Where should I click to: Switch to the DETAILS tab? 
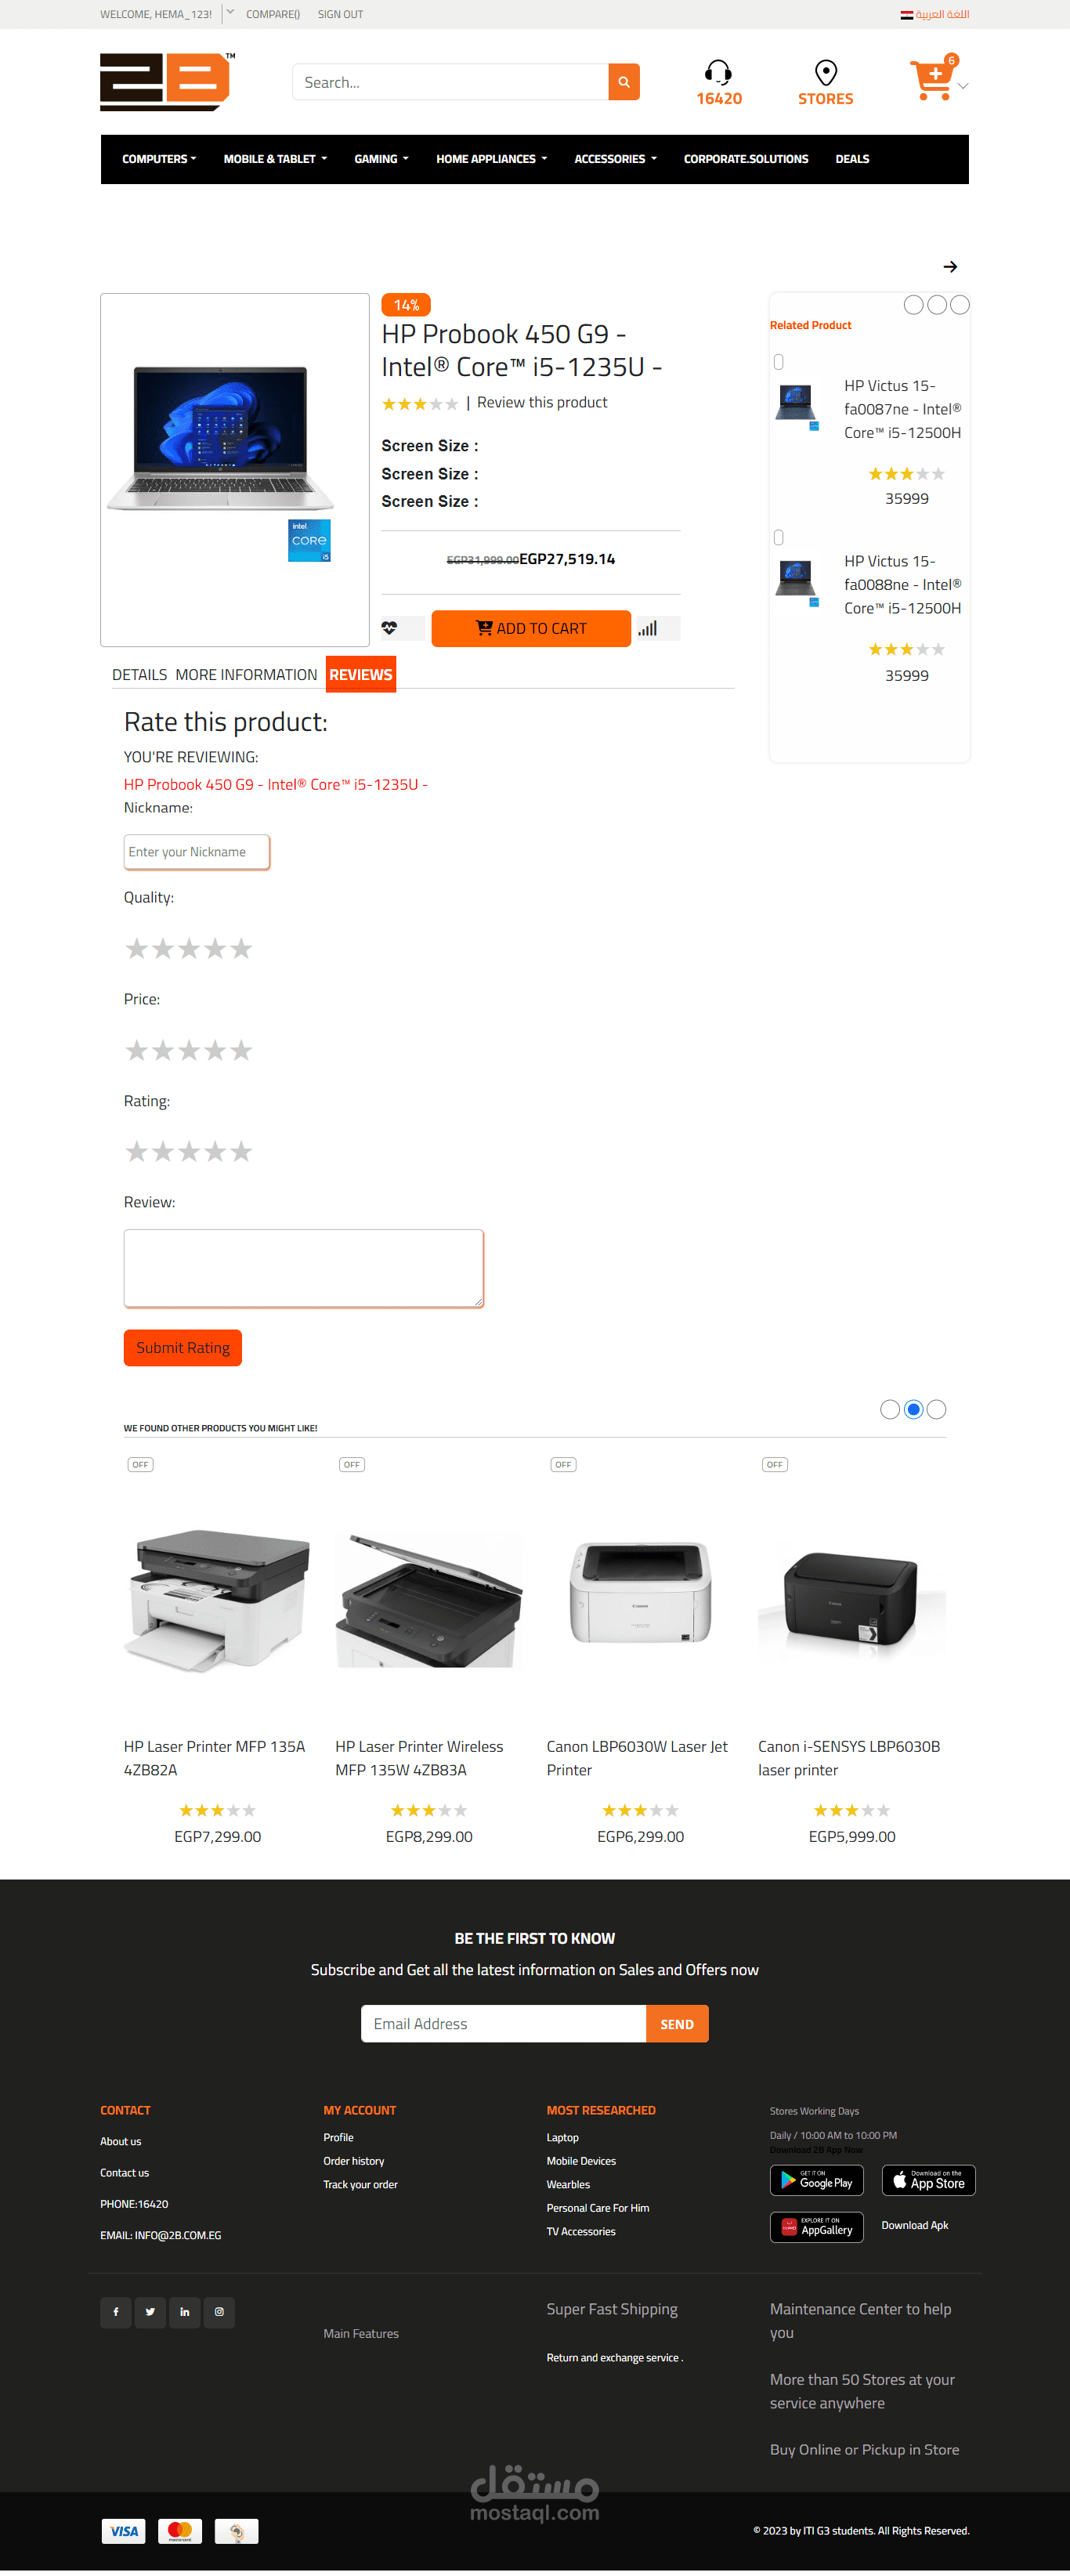click(139, 674)
